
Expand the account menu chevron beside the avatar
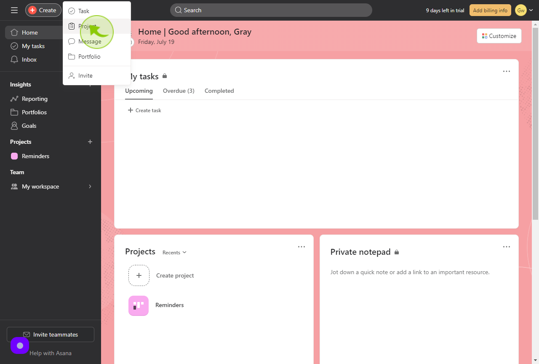531,10
